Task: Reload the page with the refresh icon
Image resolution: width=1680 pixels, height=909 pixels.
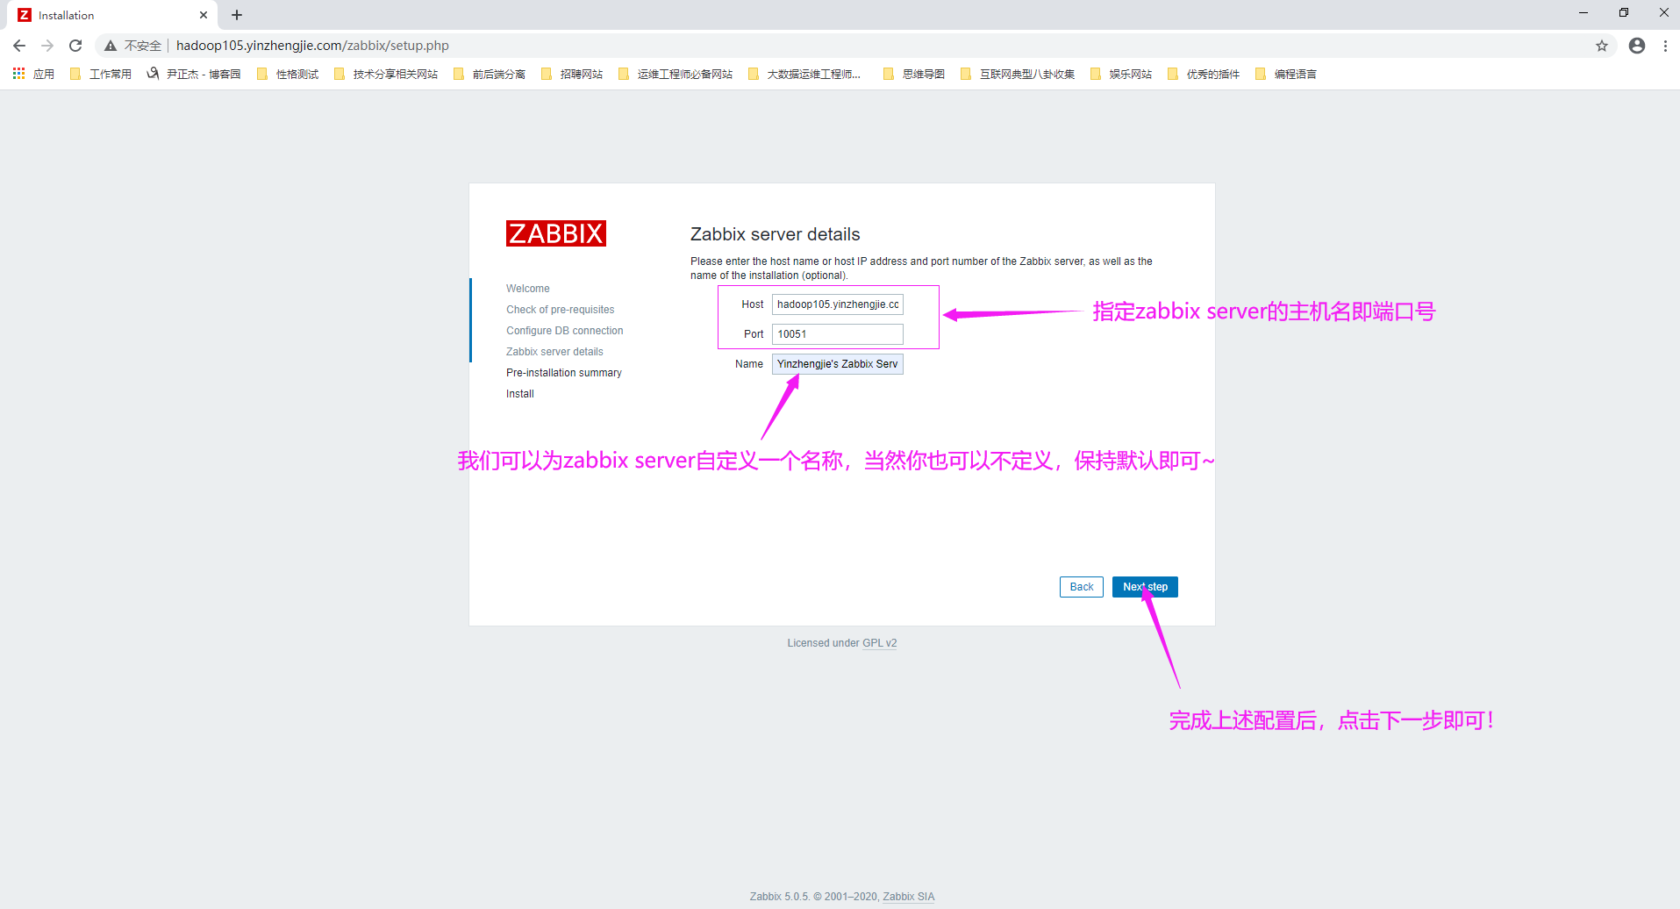Action: pyautogui.click(x=75, y=46)
